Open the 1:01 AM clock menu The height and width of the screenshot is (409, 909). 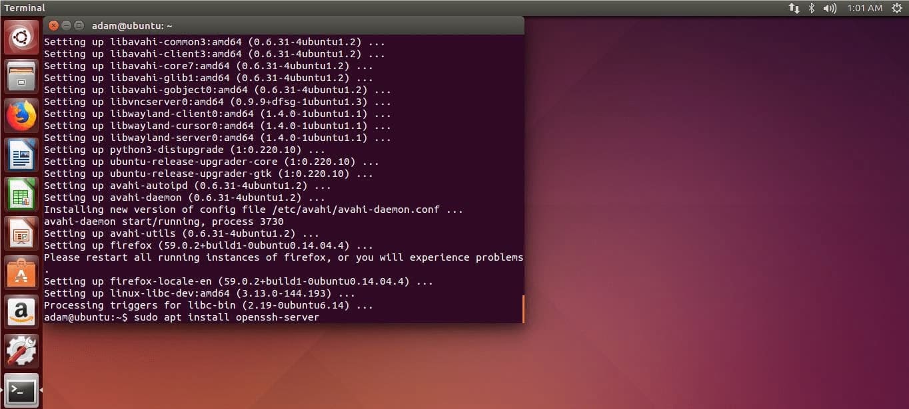(865, 8)
